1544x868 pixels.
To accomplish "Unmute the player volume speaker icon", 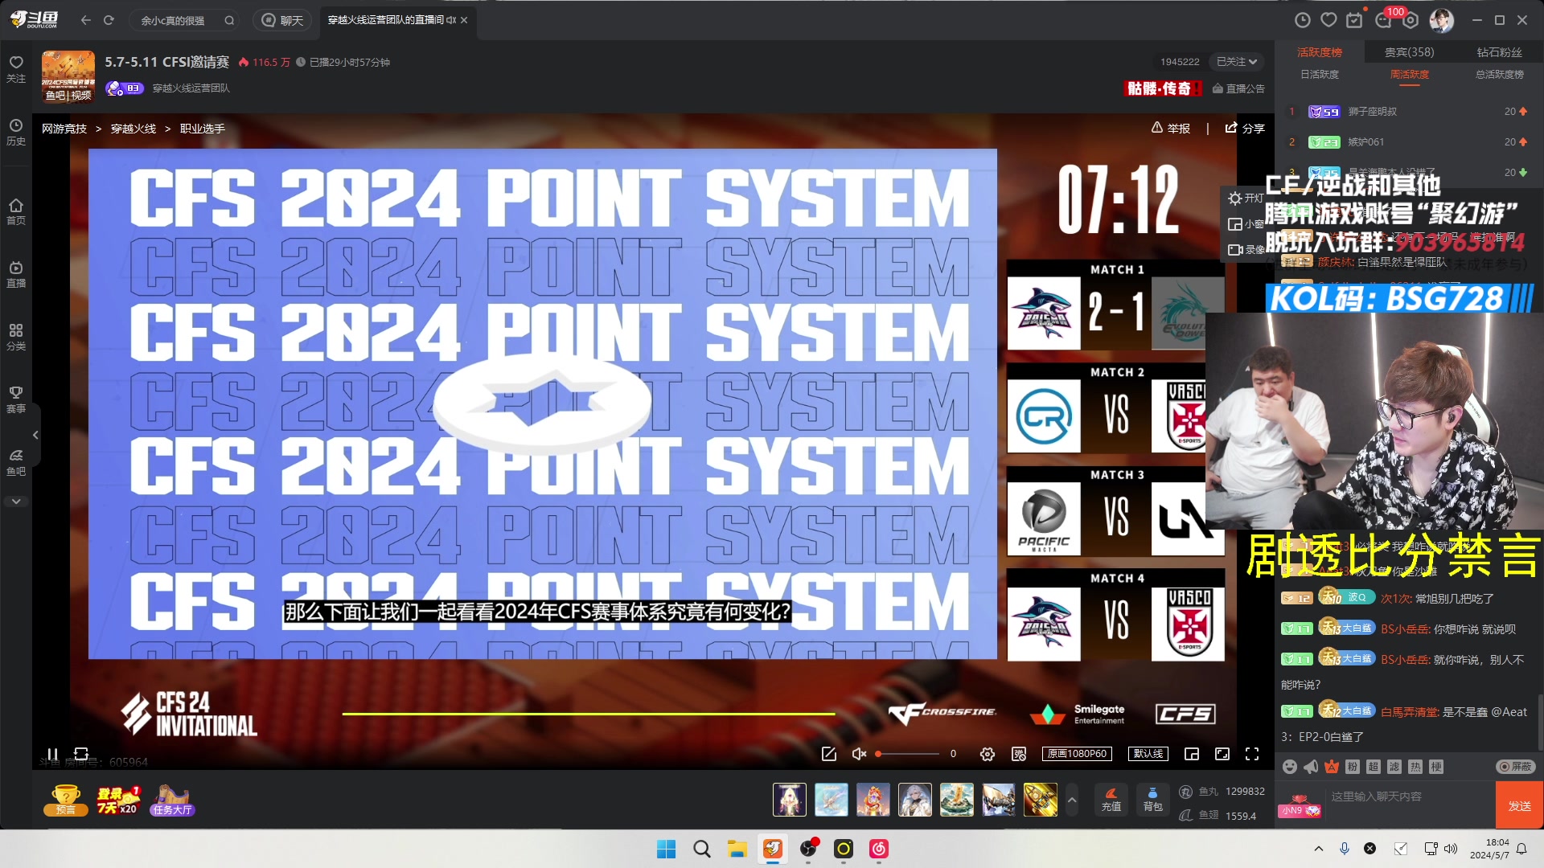I will pos(859,754).
